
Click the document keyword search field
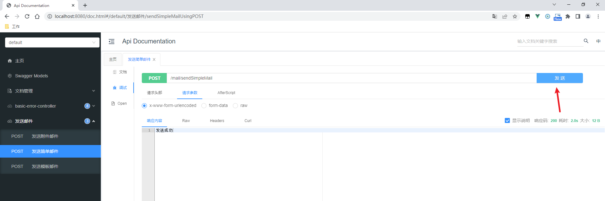(550, 41)
